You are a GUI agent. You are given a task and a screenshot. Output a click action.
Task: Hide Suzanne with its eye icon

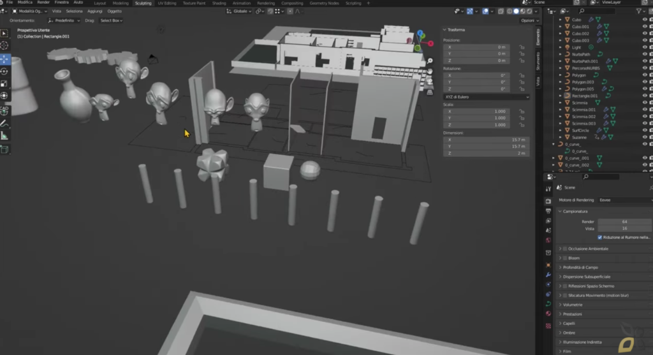pyautogui.click(x=645, y=137)
